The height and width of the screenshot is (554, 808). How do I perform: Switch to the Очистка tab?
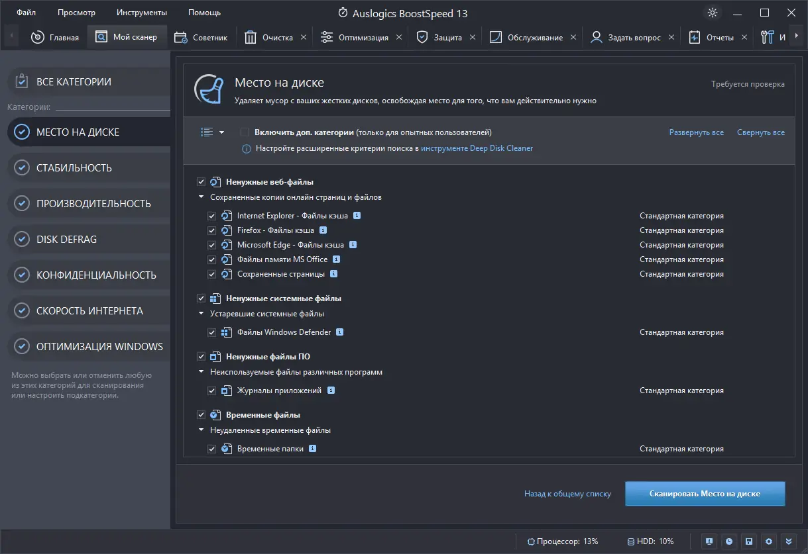tap(269, 37)
